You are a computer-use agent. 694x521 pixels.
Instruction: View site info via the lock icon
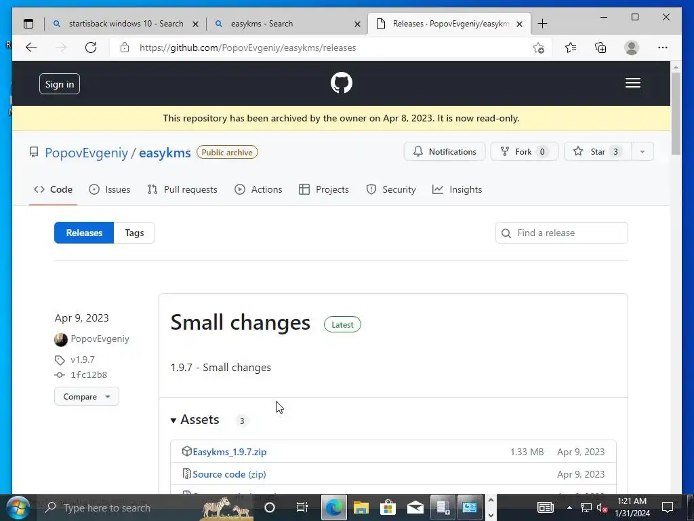[x=125, y=47]
